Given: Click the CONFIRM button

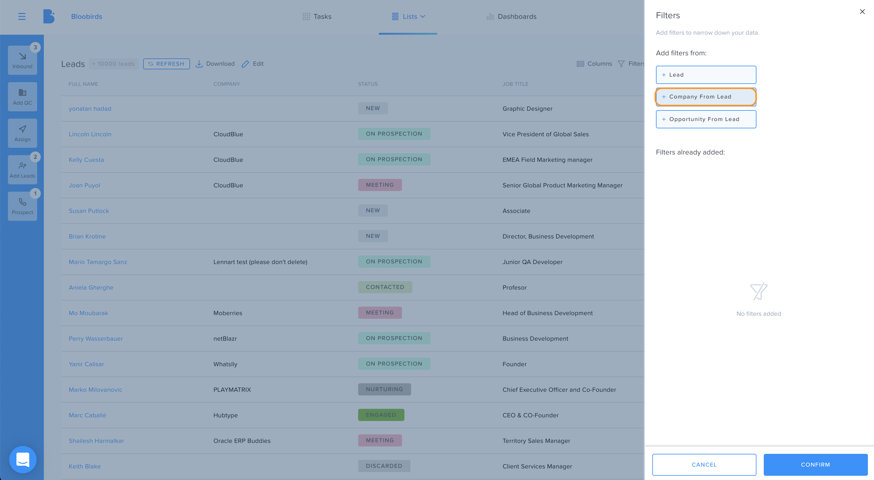Looking at the screenshot, I should pos(815,464).
